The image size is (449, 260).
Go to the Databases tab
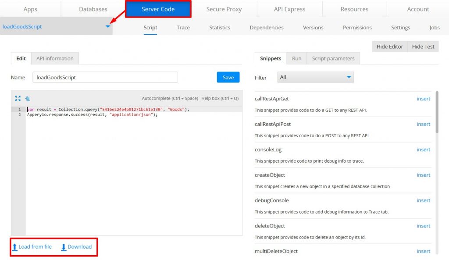[93, 9]
